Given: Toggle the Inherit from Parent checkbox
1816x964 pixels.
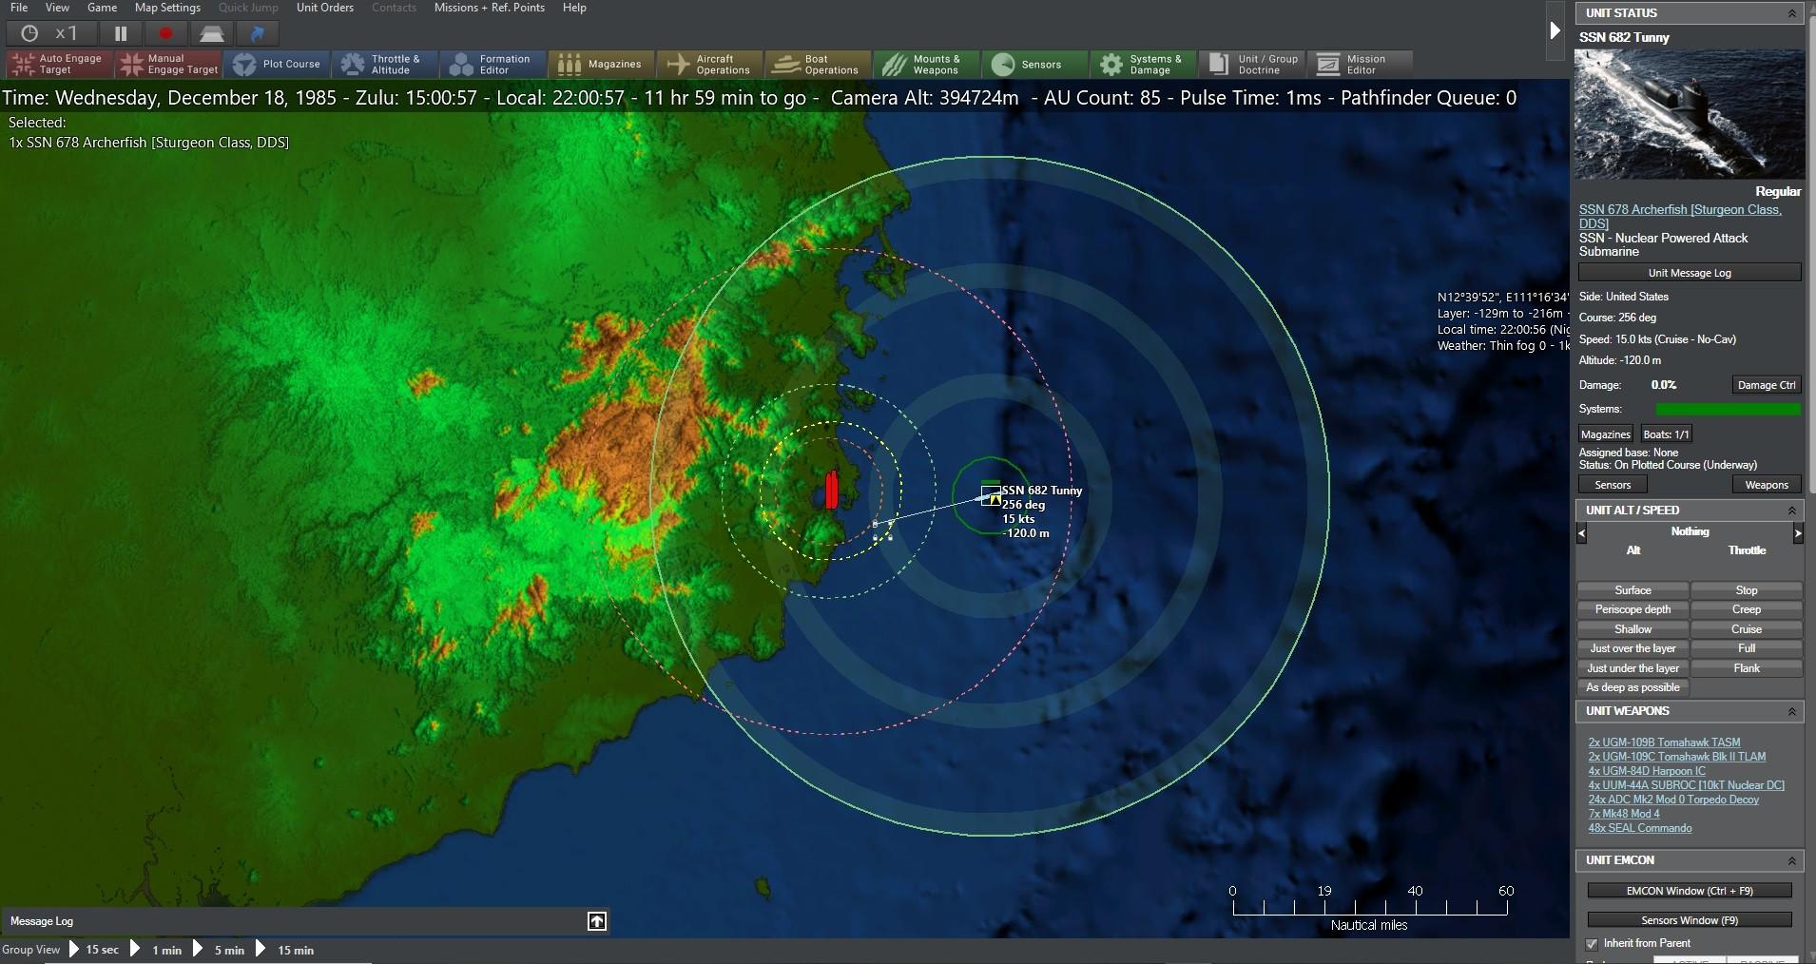Looking at the screenshot, I should pos(1593,943).
